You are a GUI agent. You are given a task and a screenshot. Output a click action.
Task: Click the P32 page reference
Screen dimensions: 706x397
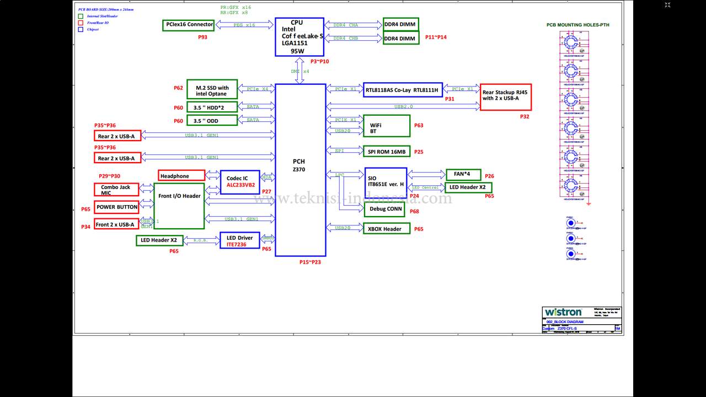coord(525,117)
